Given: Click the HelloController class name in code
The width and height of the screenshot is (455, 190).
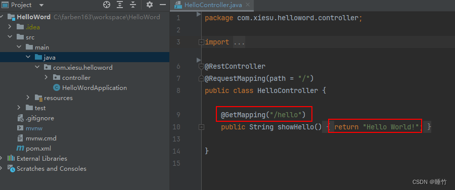Looking at the screenshot, I should point(288,90).
